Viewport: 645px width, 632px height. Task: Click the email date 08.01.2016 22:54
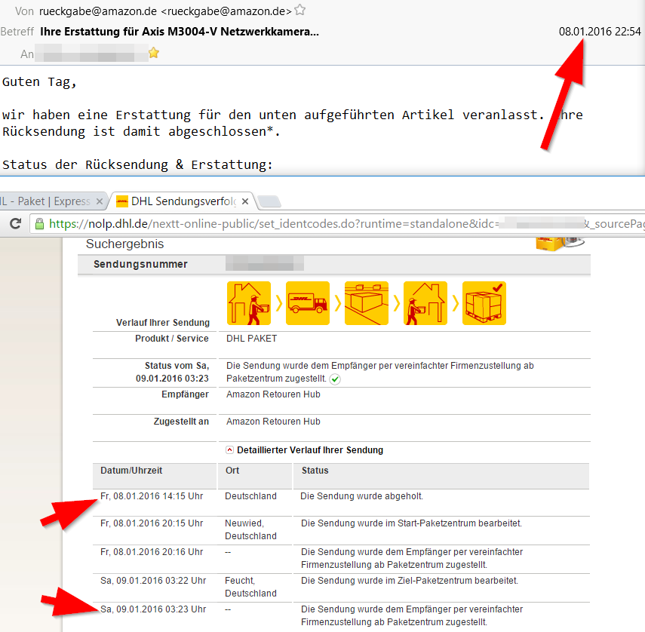600,32
